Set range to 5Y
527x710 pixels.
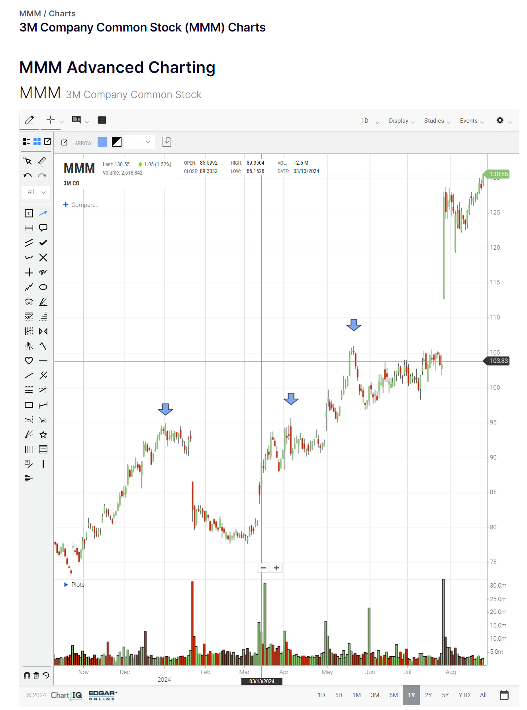tap(445, 695)
